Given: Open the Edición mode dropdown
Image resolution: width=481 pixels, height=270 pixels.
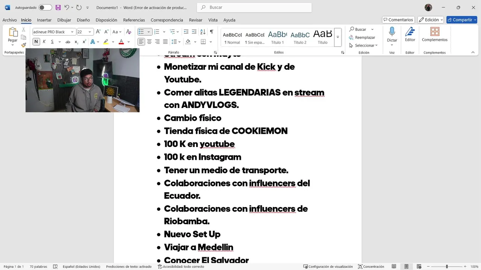Looking at the screenshot, I should pos(431,20).
